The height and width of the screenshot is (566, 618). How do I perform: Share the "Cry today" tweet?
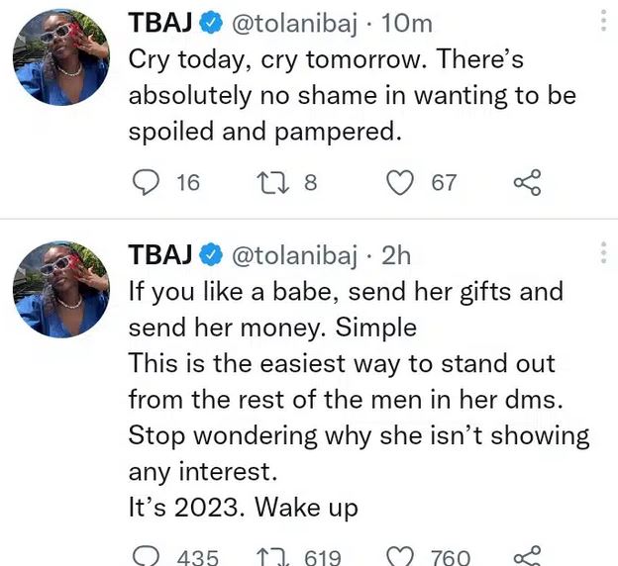(527, 182)
